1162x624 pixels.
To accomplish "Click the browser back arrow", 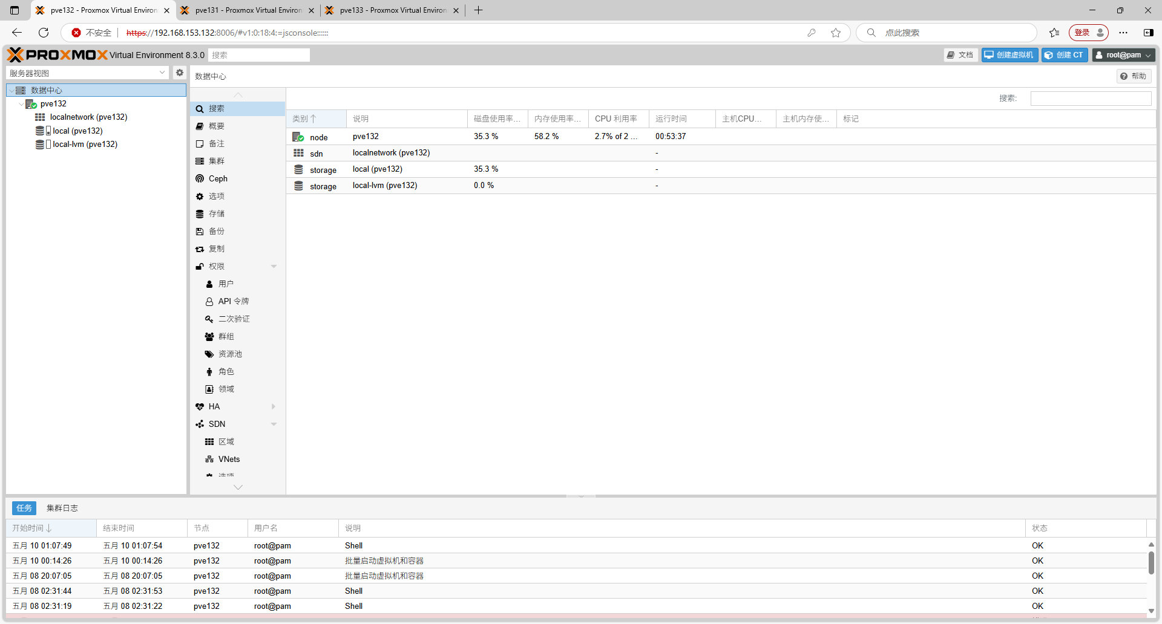I will (x=17, y=33).
